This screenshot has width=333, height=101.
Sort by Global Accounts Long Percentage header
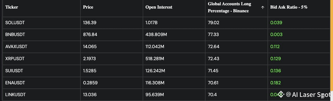[x=229, y=7]
